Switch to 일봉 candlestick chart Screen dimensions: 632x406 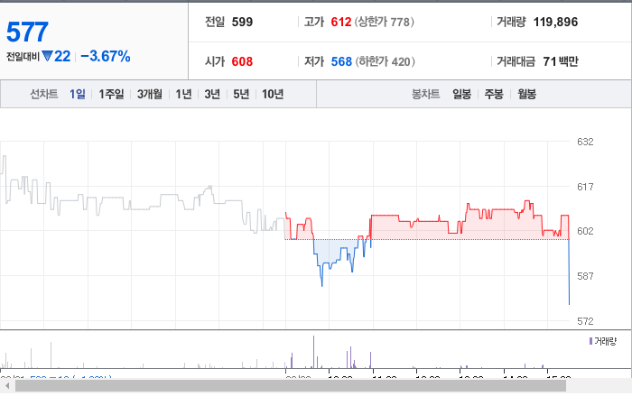click(x=462, y=94)
